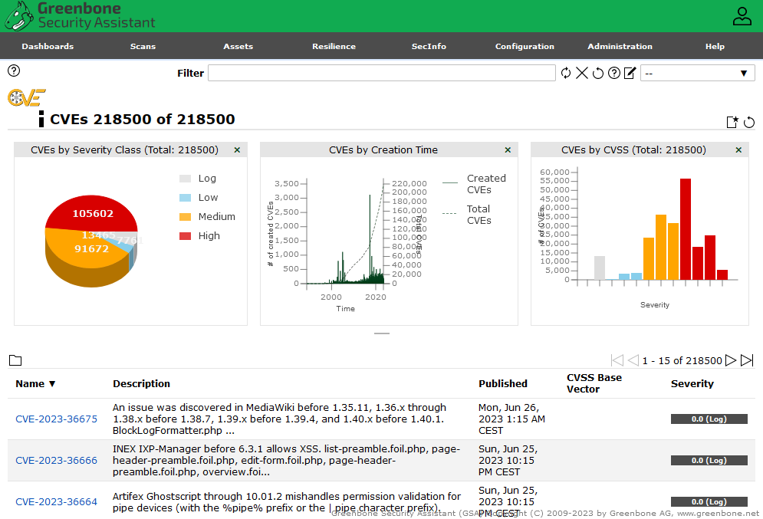
Task: Sort by the Description column header
Action: 142,384
